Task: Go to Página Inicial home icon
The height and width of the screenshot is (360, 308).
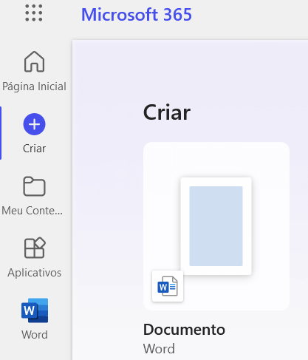Action: click(34, 61)
